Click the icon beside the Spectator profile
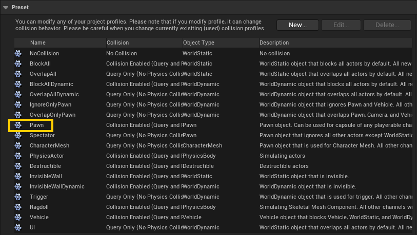 click(x=18, y=135)
